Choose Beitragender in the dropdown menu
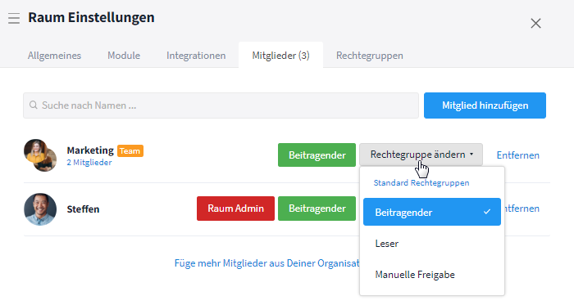Screen dimensions: 574x305 click(x=432, y=212)
